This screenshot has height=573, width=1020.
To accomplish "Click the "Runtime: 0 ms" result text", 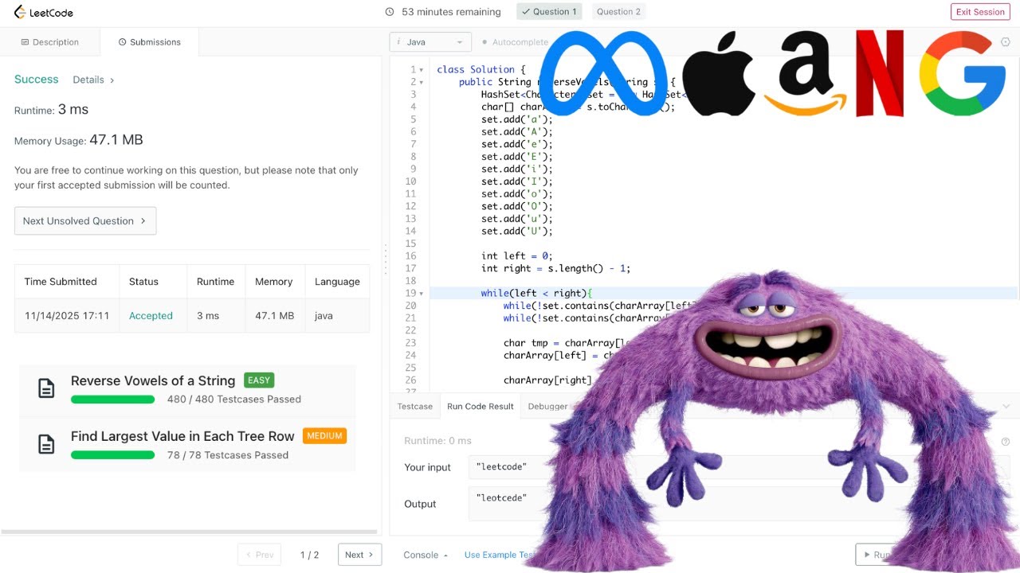I will [x=437, y=441].
